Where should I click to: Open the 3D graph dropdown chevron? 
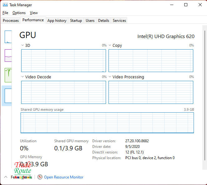coord(22,45)
